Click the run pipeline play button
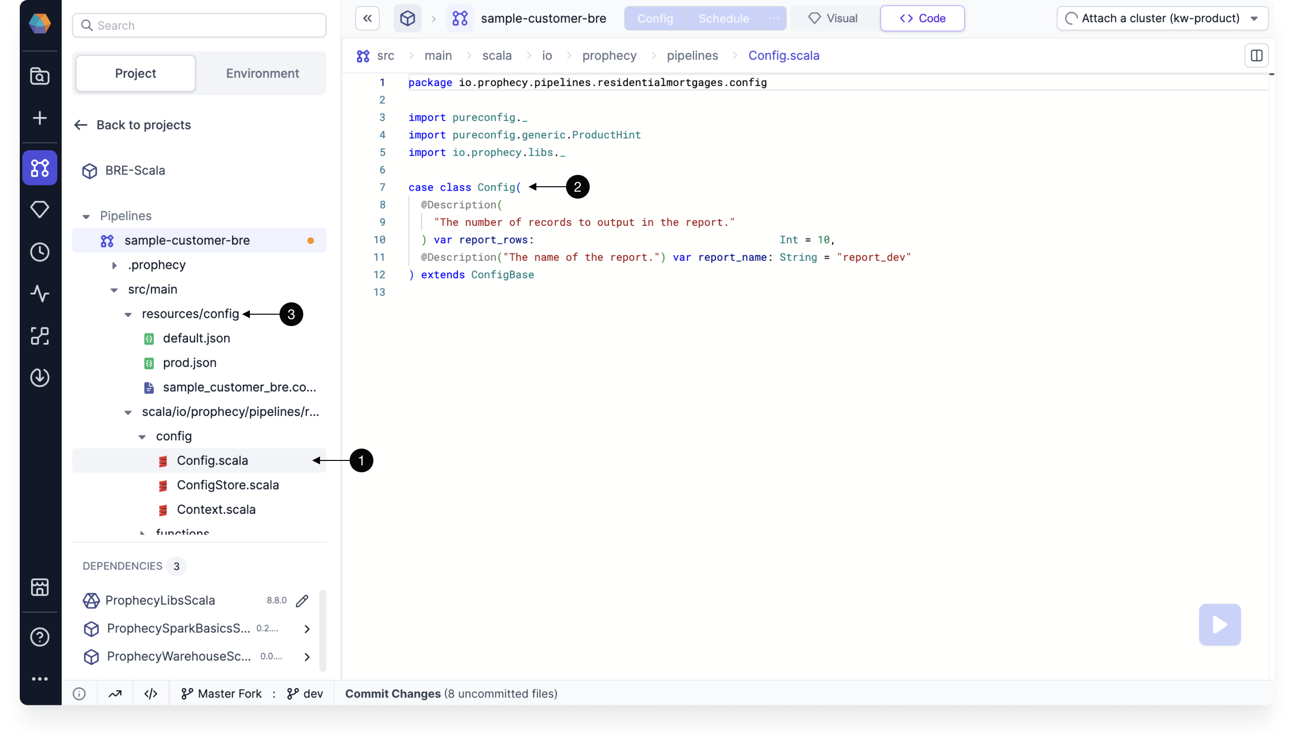1294x745 pixels. (x=1219, y=624)
